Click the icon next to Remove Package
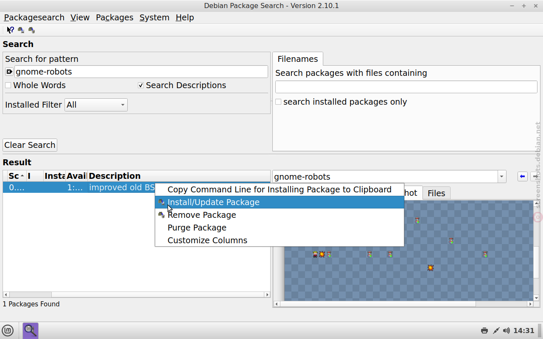Viewport: 543px width, 339px height. click(x=161, y=215)
